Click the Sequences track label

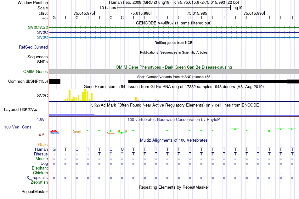point(37,57)
